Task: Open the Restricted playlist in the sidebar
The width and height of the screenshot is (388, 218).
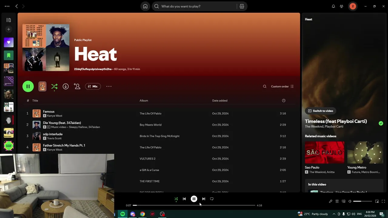Action: pyautogui.click(x=8, y=133)
